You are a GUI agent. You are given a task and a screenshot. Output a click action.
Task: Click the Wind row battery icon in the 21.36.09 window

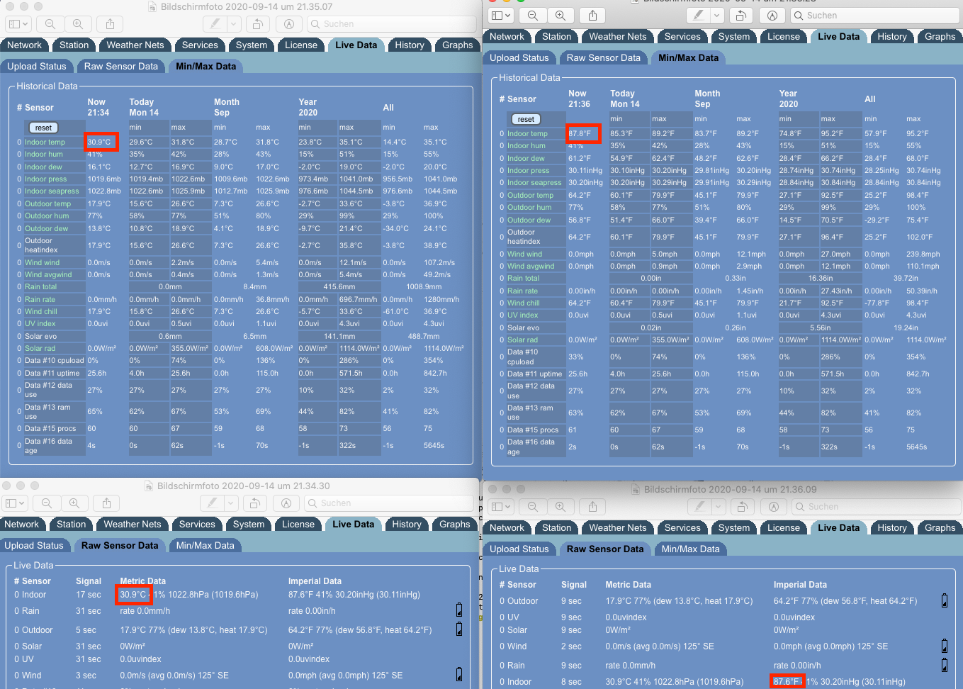[x=945, y=646]
